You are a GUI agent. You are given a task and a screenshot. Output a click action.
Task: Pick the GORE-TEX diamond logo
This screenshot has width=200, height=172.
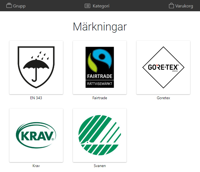[x=163, y=67]
